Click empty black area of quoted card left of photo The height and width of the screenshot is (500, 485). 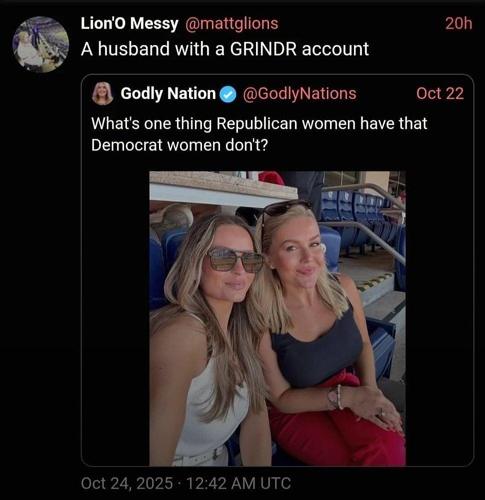pyautogui.click(x=115, y=319)
